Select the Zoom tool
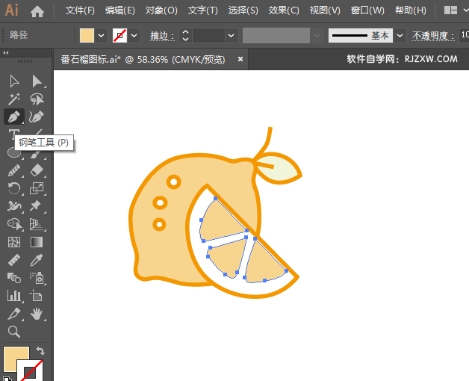The image size is (469, 381). pos(13,332)
